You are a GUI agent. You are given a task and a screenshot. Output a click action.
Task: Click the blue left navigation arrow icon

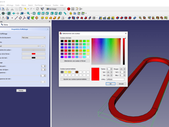click(x=13, y=13)
